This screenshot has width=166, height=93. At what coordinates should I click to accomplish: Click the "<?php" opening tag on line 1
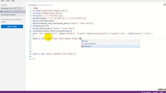(35, 8)
